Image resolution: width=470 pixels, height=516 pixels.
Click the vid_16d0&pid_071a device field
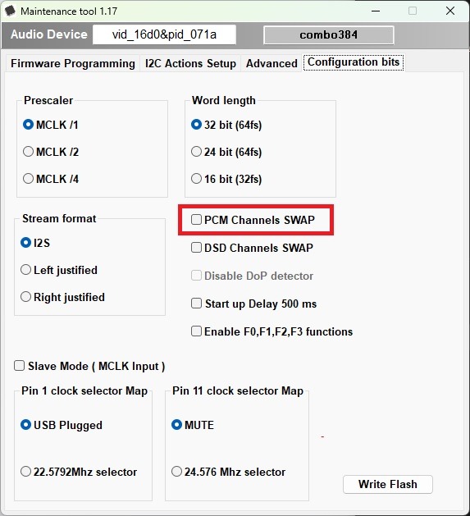pyautogui.click(x=164, y=34)
